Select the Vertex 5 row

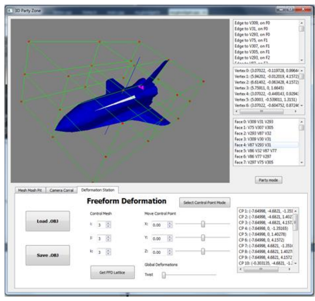pyautogui.click(x=266, y=100)
